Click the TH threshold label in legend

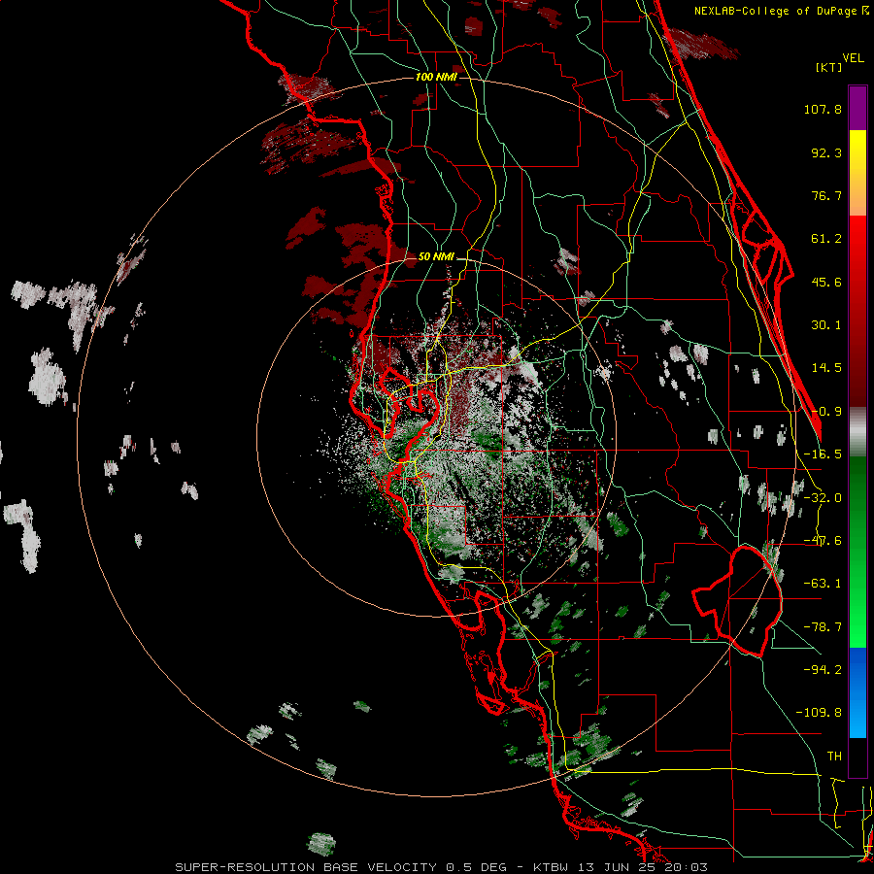pyautogui.click(x=834, y=756)
